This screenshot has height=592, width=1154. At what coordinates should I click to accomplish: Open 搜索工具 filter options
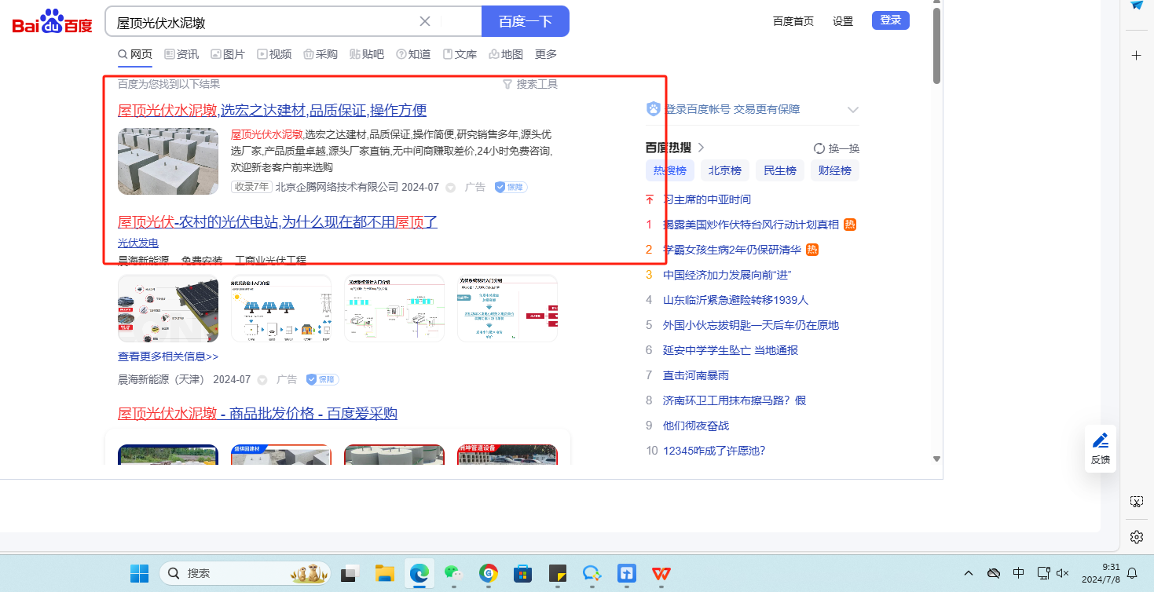tap(530, 84)
